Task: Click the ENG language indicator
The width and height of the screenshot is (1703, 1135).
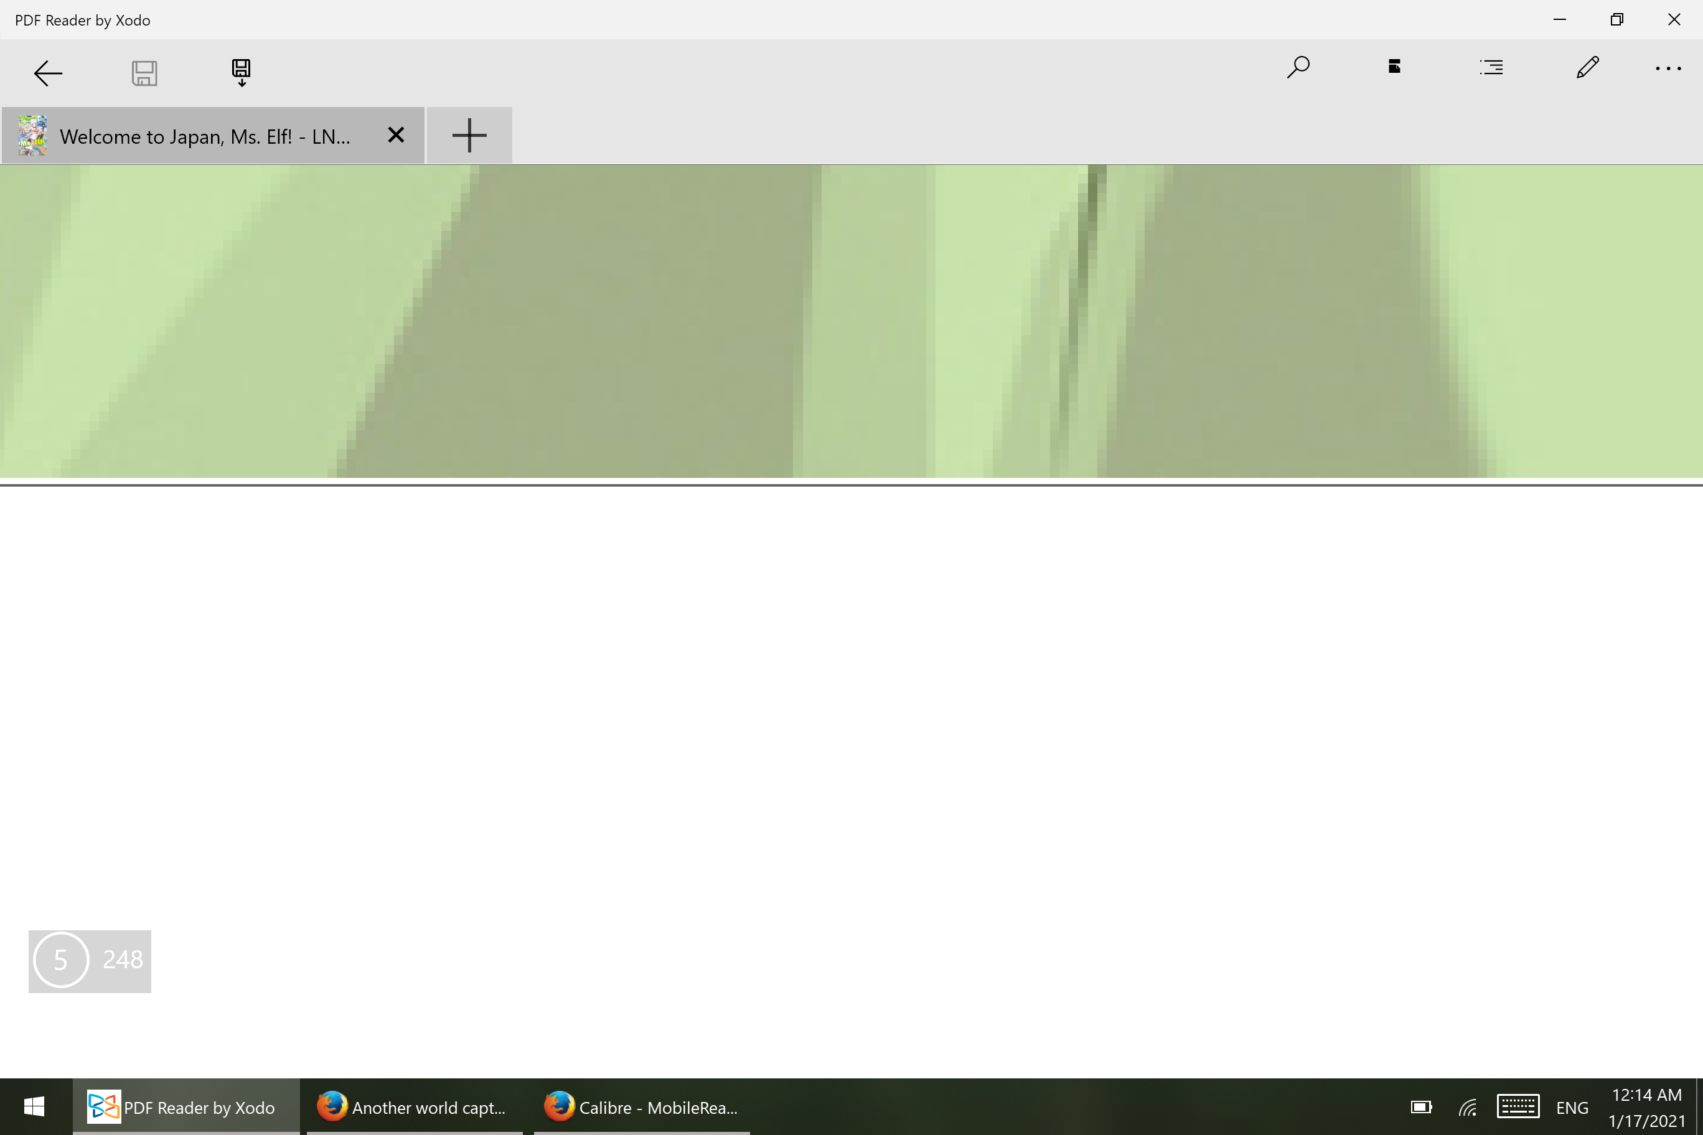Action: [x=1572, y=1108]
